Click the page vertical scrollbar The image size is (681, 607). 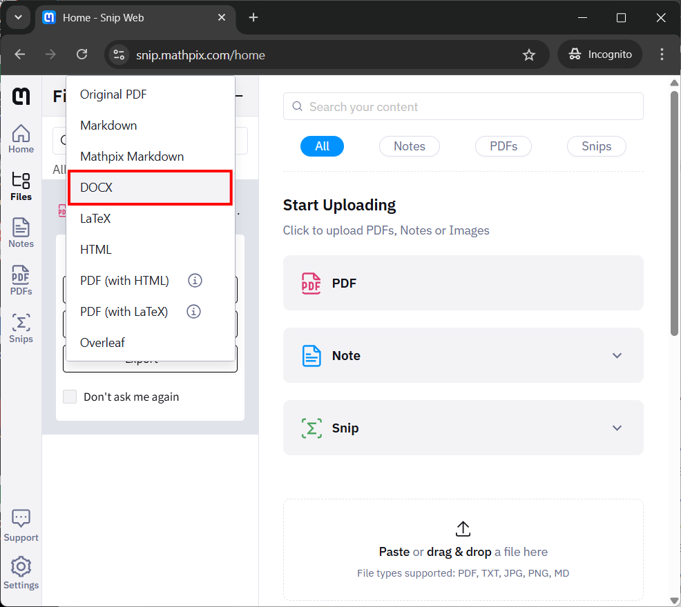674,212
